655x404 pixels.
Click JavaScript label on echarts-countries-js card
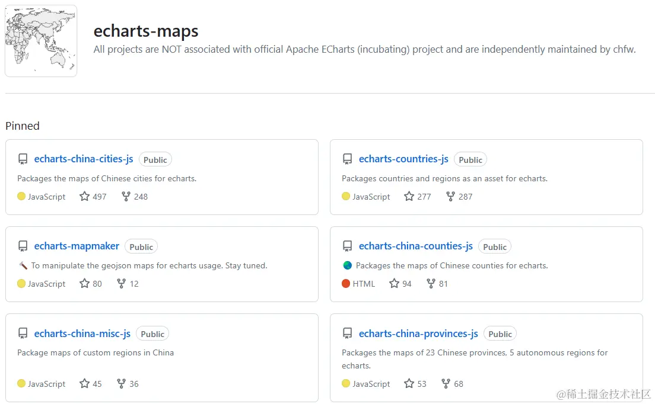[371, 197]
